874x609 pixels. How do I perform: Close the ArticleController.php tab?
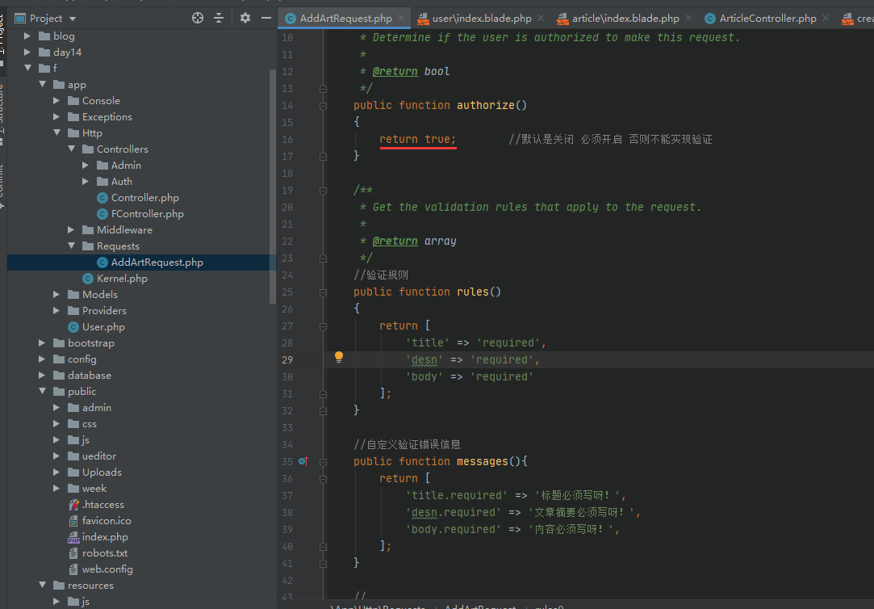[x=826, y=18]
